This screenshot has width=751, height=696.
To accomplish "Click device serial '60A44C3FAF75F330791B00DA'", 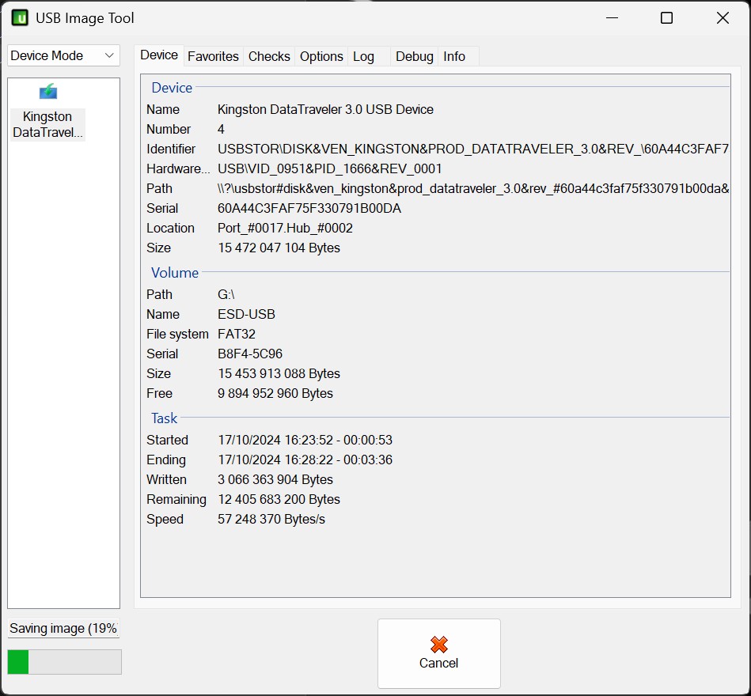I will pyautogui.click(x=309, y=208).
